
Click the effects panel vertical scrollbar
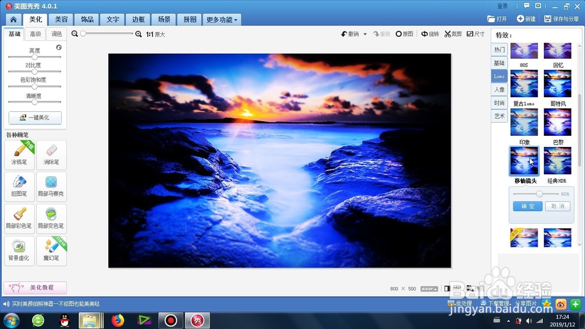coord(579,131)
